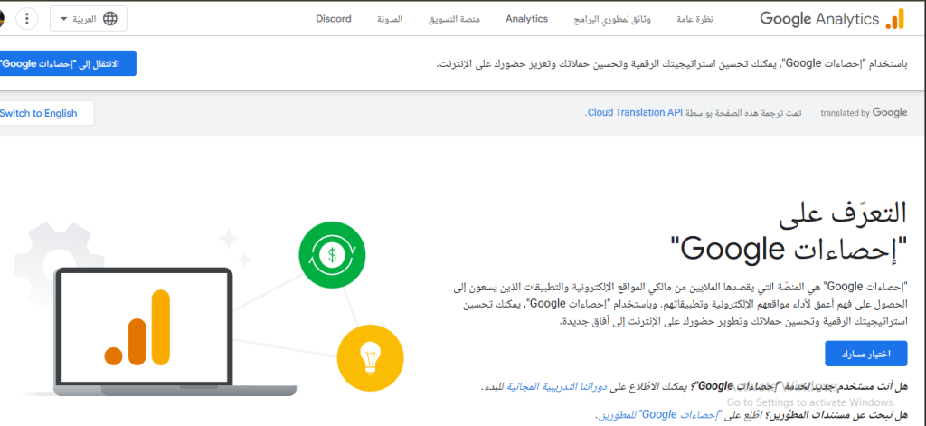
Task: Select the Analytics nav tab
Action: 527,19
